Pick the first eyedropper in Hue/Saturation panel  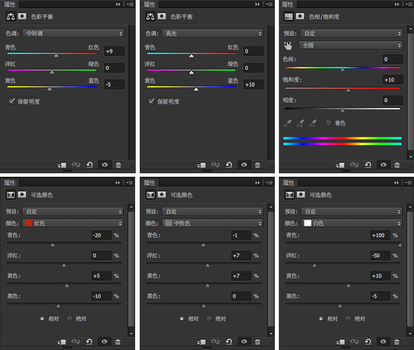pyautogui.click(x=288, y=123)
